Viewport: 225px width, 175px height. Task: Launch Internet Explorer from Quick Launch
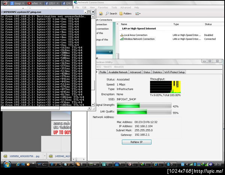(x=18, y=165)
